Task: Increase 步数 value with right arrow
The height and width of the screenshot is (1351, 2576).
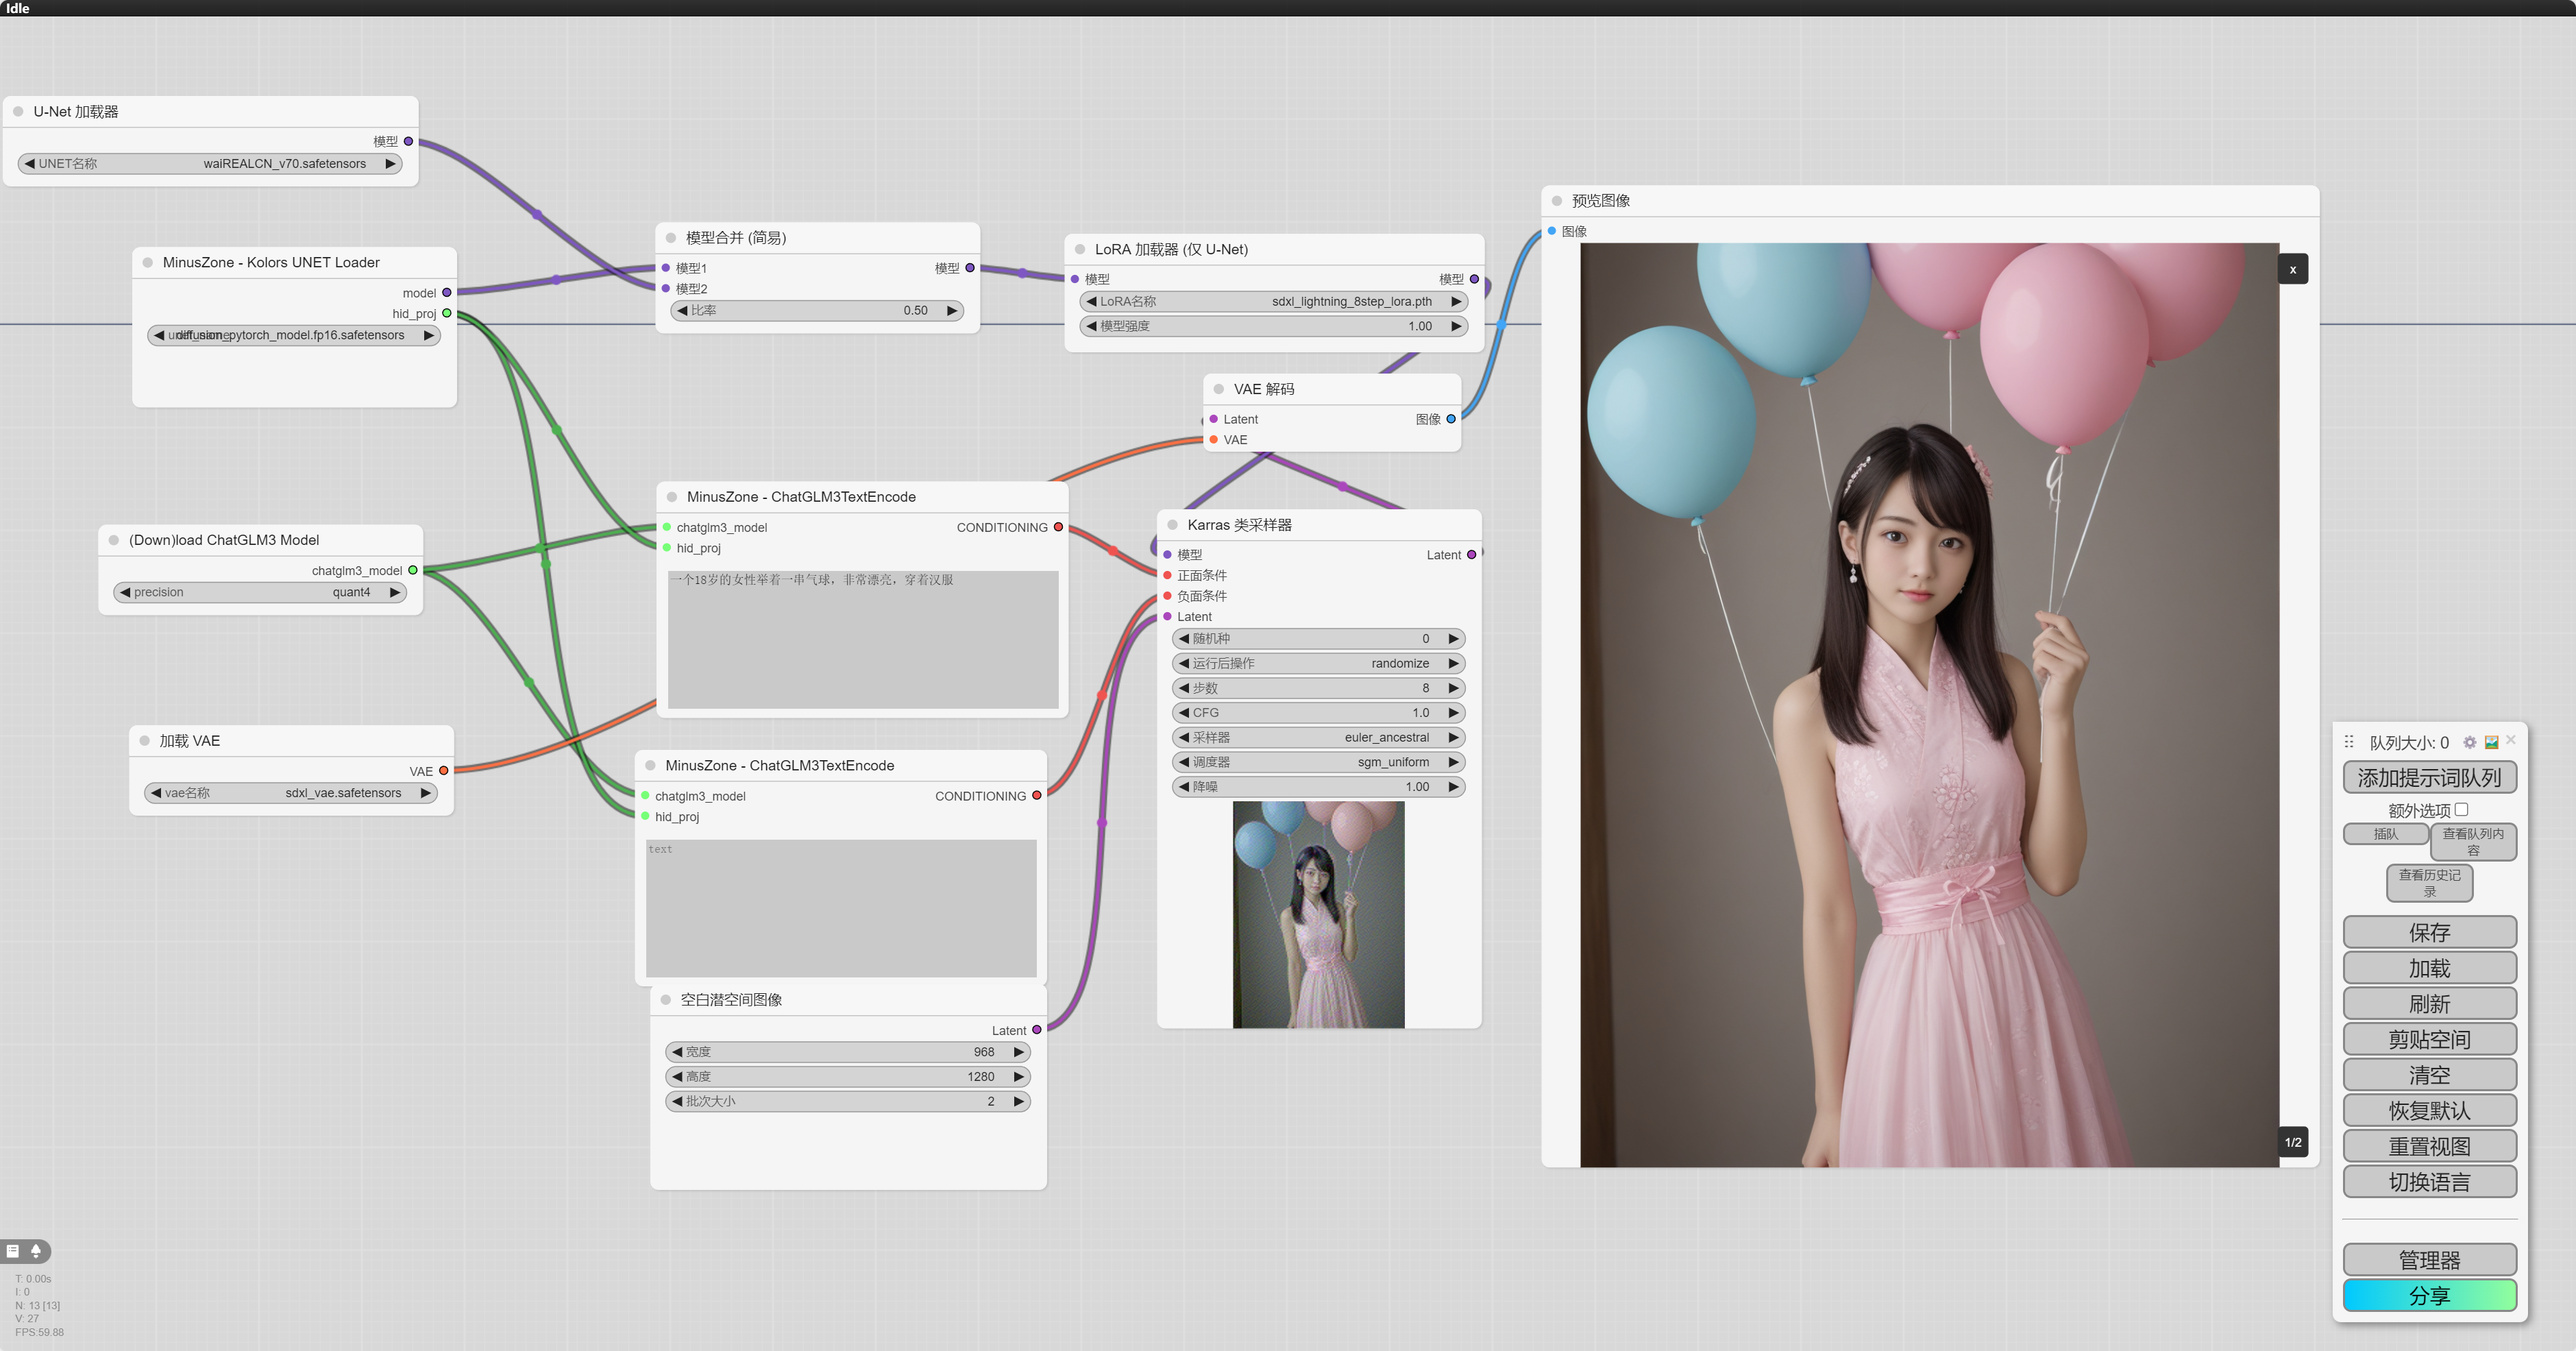Action: click(x=1454, y=688)
